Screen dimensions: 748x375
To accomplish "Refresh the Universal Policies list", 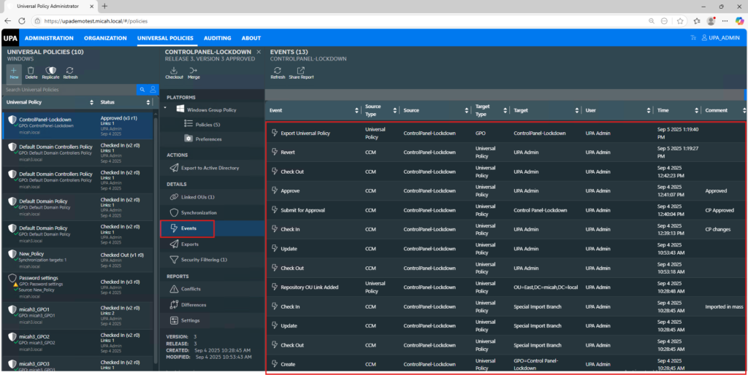I will pyautogui.click(x=70, y=72).
